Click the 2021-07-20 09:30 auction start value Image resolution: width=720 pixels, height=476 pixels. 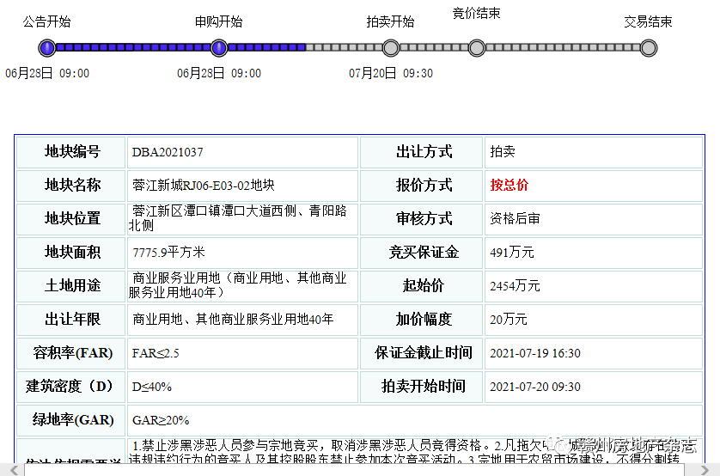tap(535, 387)
